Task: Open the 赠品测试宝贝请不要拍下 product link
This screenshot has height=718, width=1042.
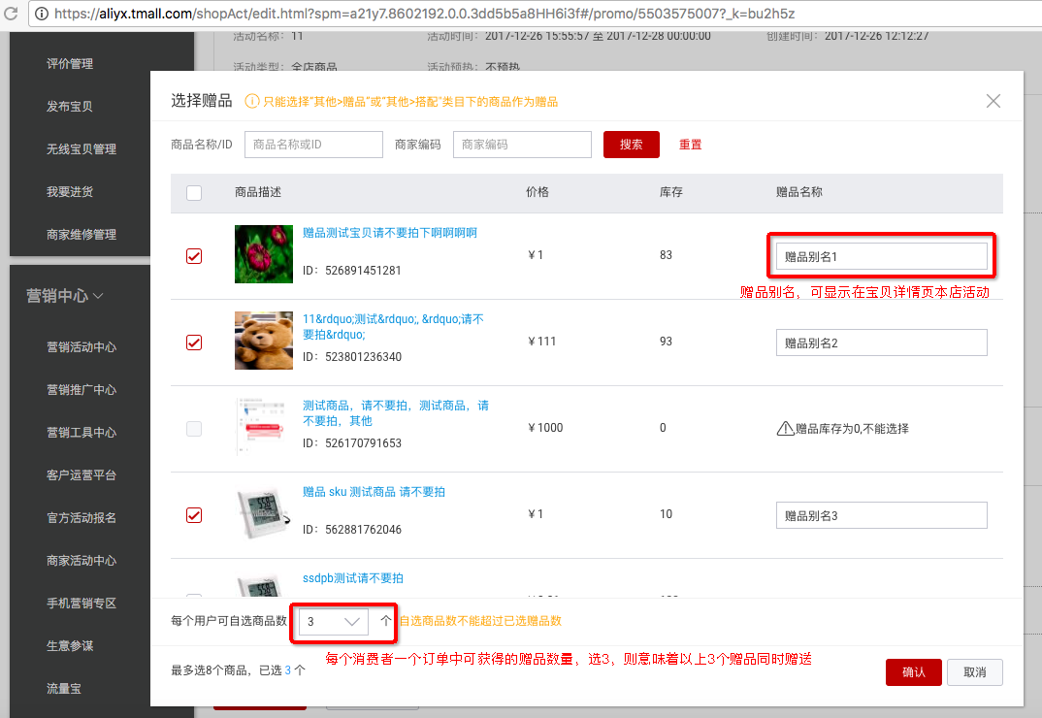Action: (390, 233)
